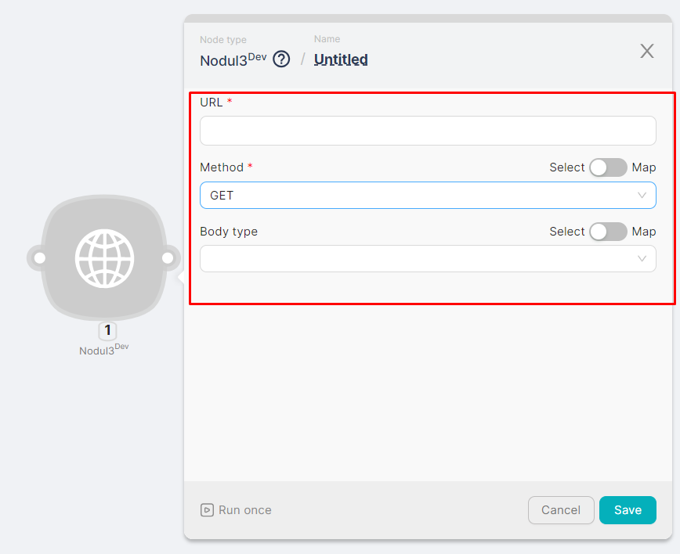Screen dimensions: 680x554
Task: Focus the URL input field
Action: (428, 131)
